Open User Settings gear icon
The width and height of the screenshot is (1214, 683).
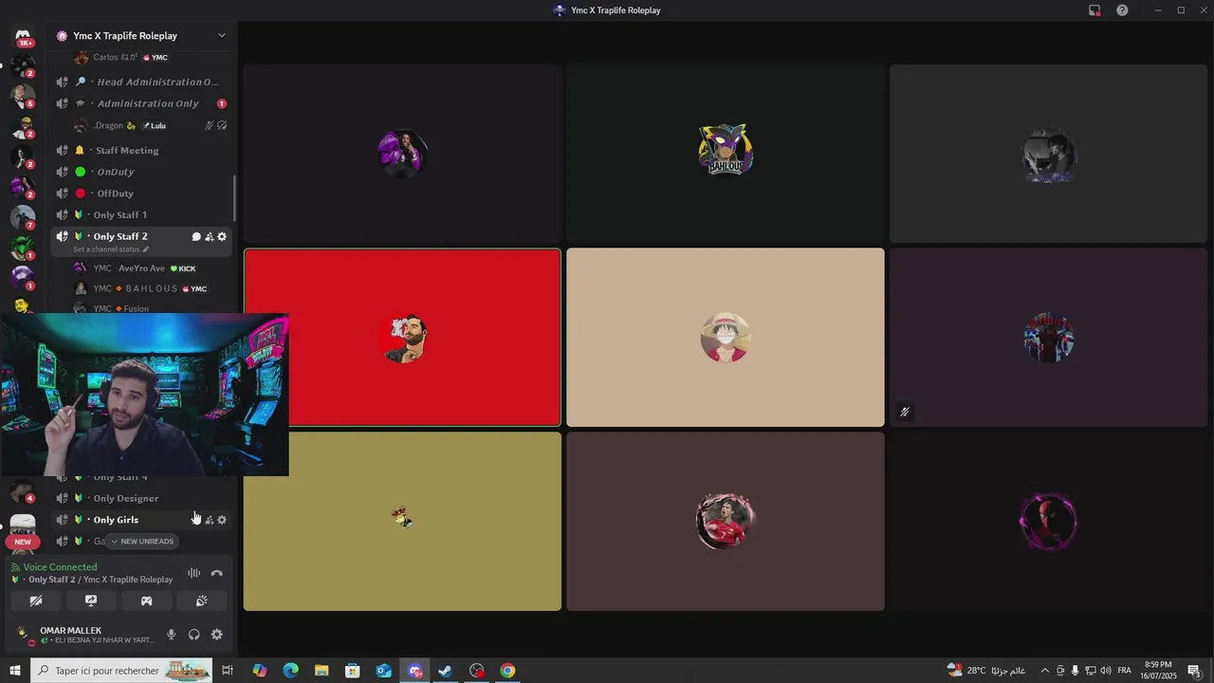point(216,635)
